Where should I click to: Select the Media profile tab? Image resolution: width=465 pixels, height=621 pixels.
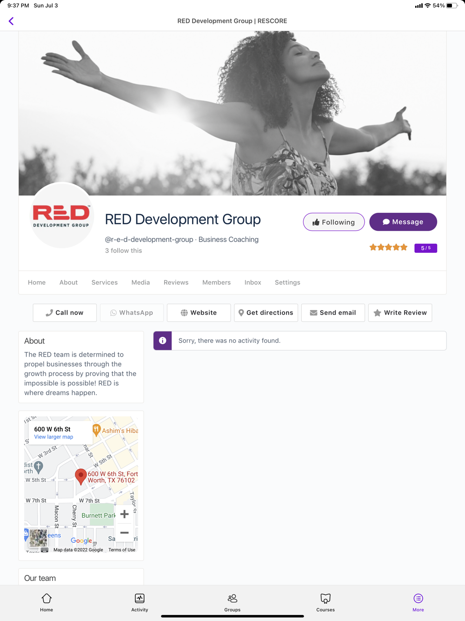[x=140, y=283]
